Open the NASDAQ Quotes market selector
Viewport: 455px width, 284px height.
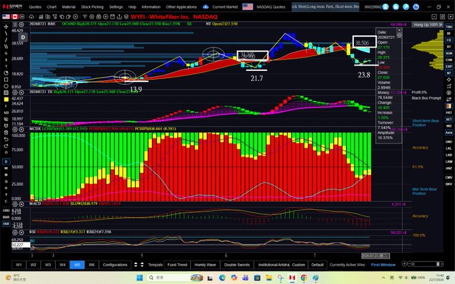click(x=271, y=7)
